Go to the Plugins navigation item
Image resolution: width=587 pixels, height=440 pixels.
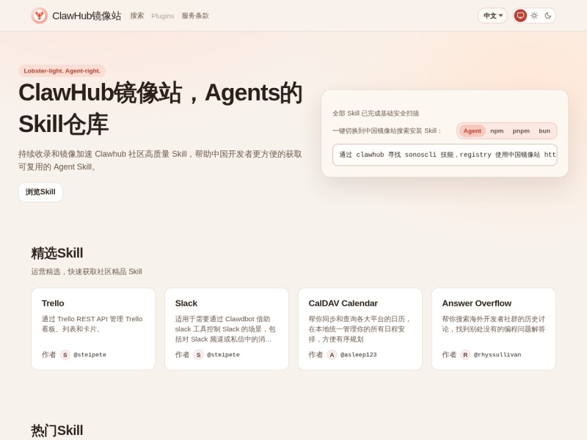[162, 16]
